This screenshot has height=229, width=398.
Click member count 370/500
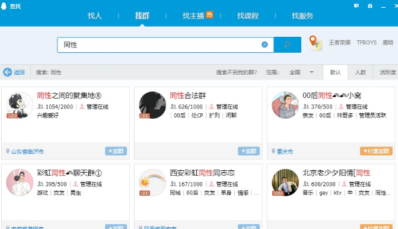click(x=321, y=107)
